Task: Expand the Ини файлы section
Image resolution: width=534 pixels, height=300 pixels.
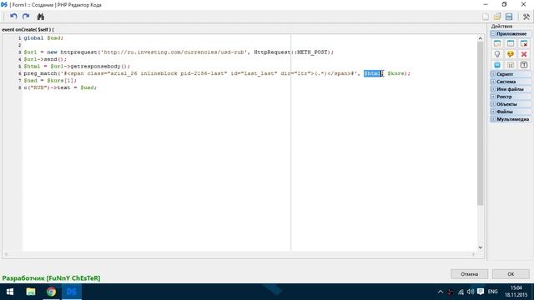Action: coord(493,89)
